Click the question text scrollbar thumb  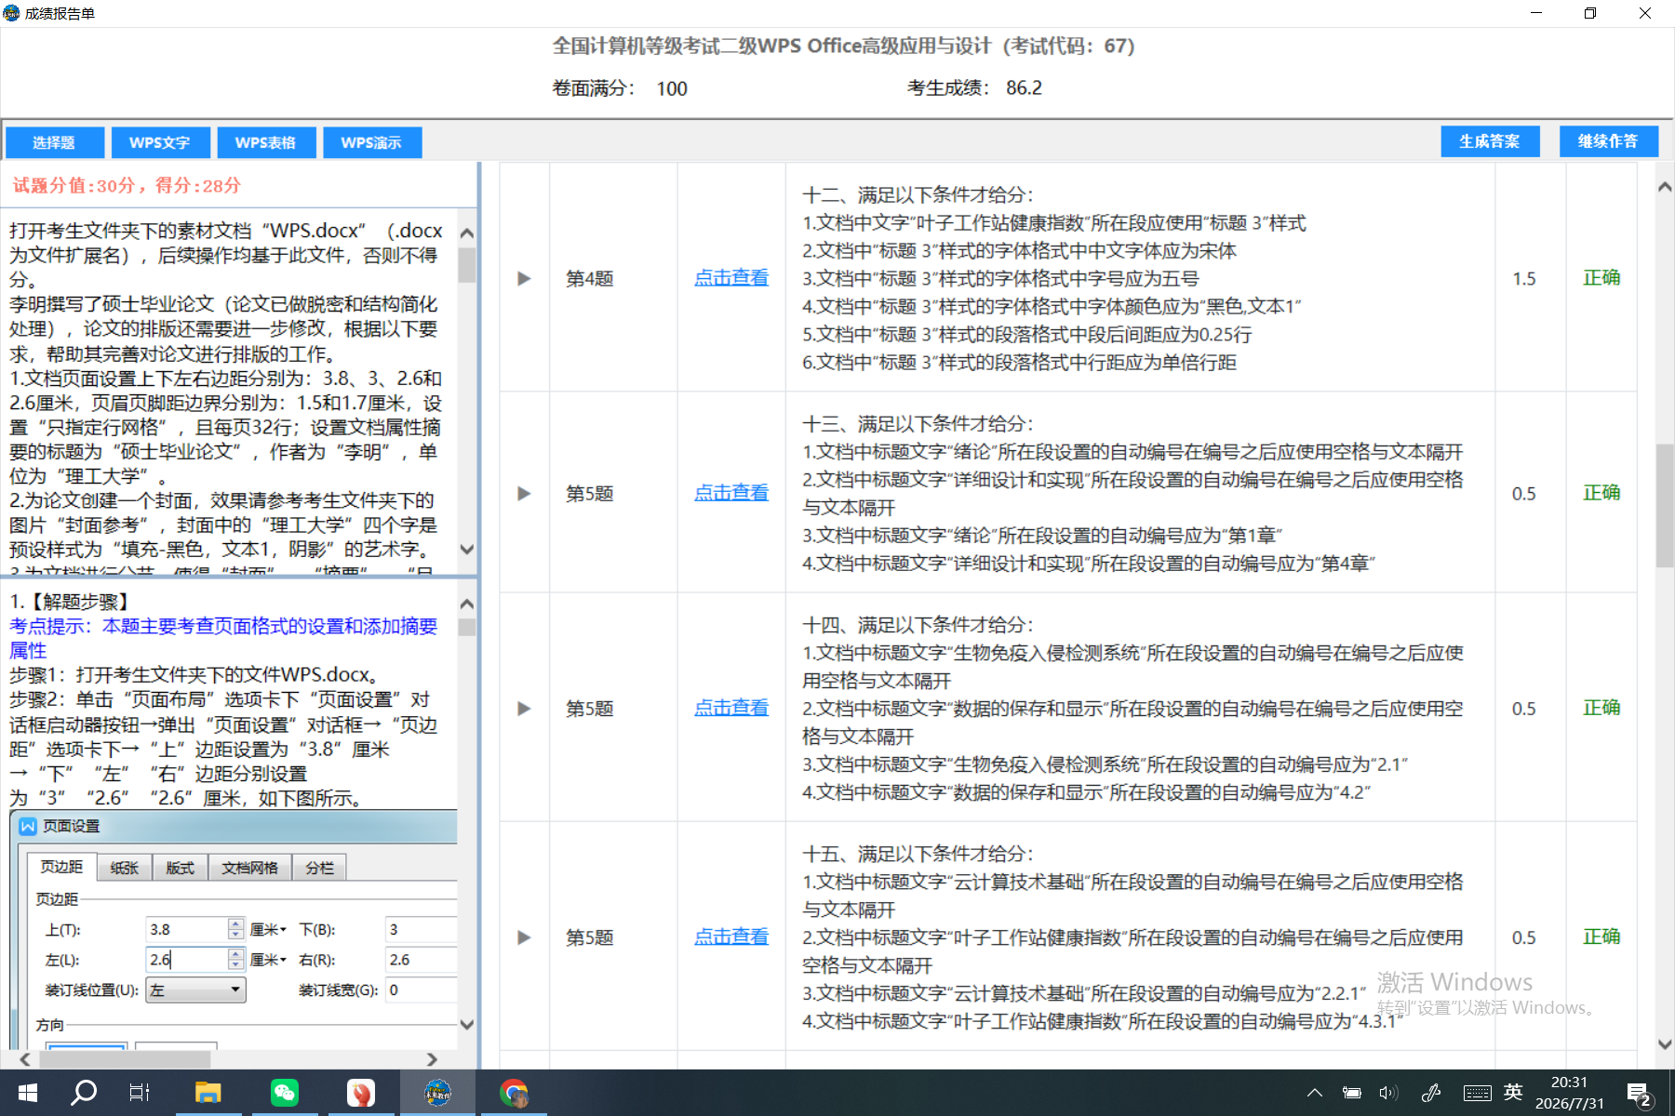point(467,264)
